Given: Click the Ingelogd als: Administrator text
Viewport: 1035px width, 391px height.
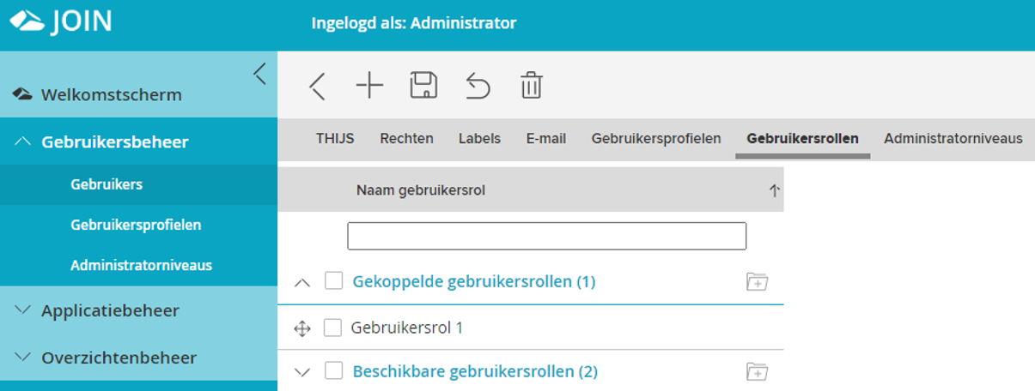Looking at the screenshot, I should pos(414,23).
